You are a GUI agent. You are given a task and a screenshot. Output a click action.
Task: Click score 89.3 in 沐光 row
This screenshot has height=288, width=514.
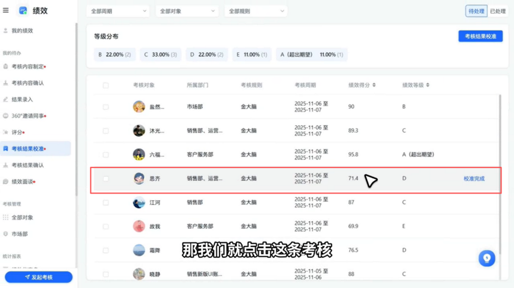coord(353,131)
